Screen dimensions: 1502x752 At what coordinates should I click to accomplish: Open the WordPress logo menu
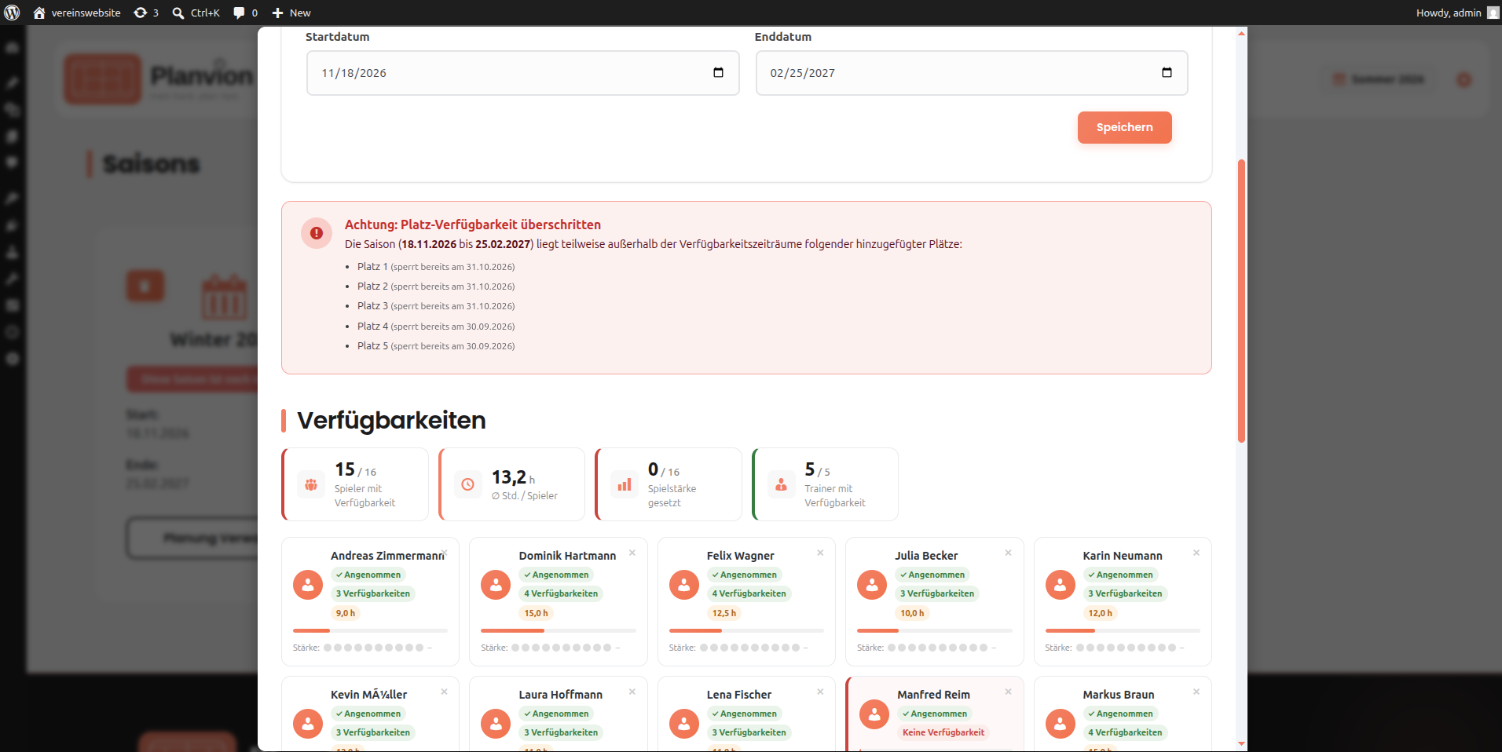(12, 13)
